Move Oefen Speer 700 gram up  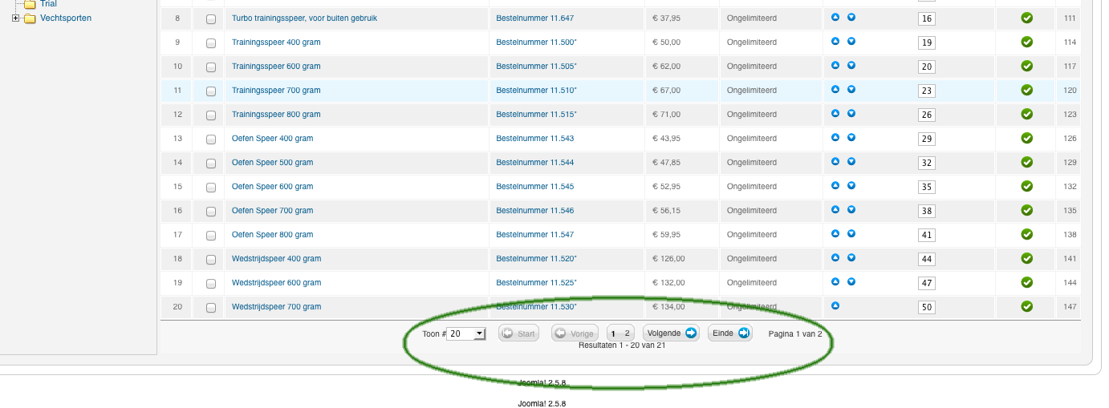pyautogui.click(x=835, y=209)
